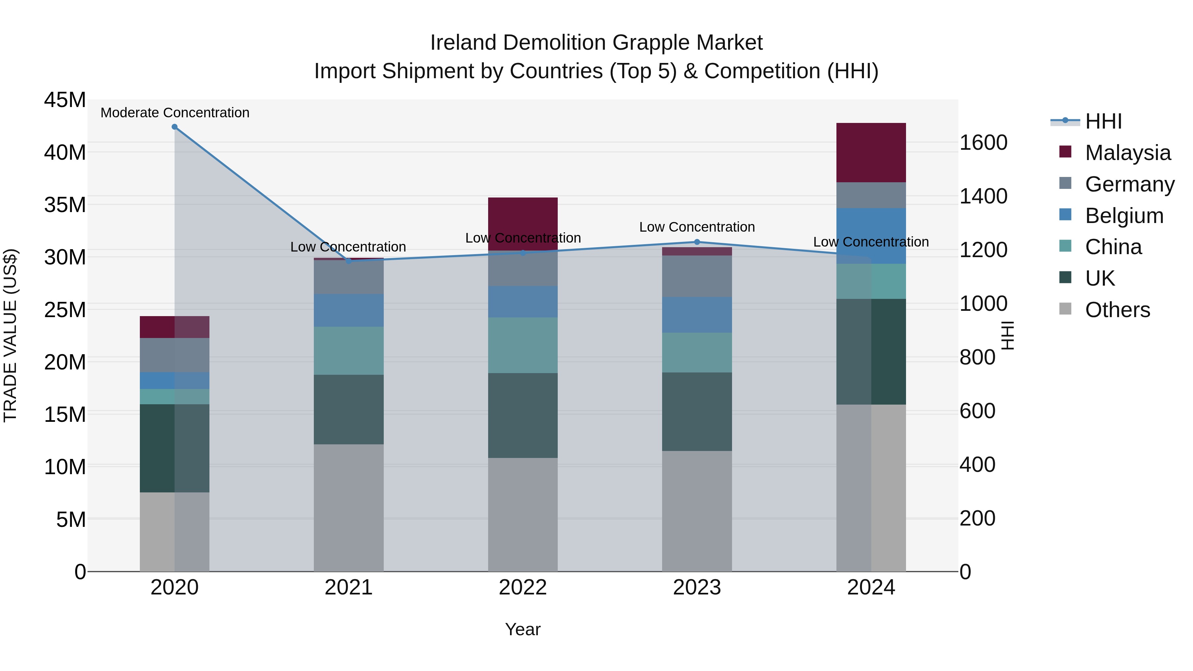The image size is (1193, 671).
Task: Toggle Malaysia series in the legend
Action: point(1115,153)
